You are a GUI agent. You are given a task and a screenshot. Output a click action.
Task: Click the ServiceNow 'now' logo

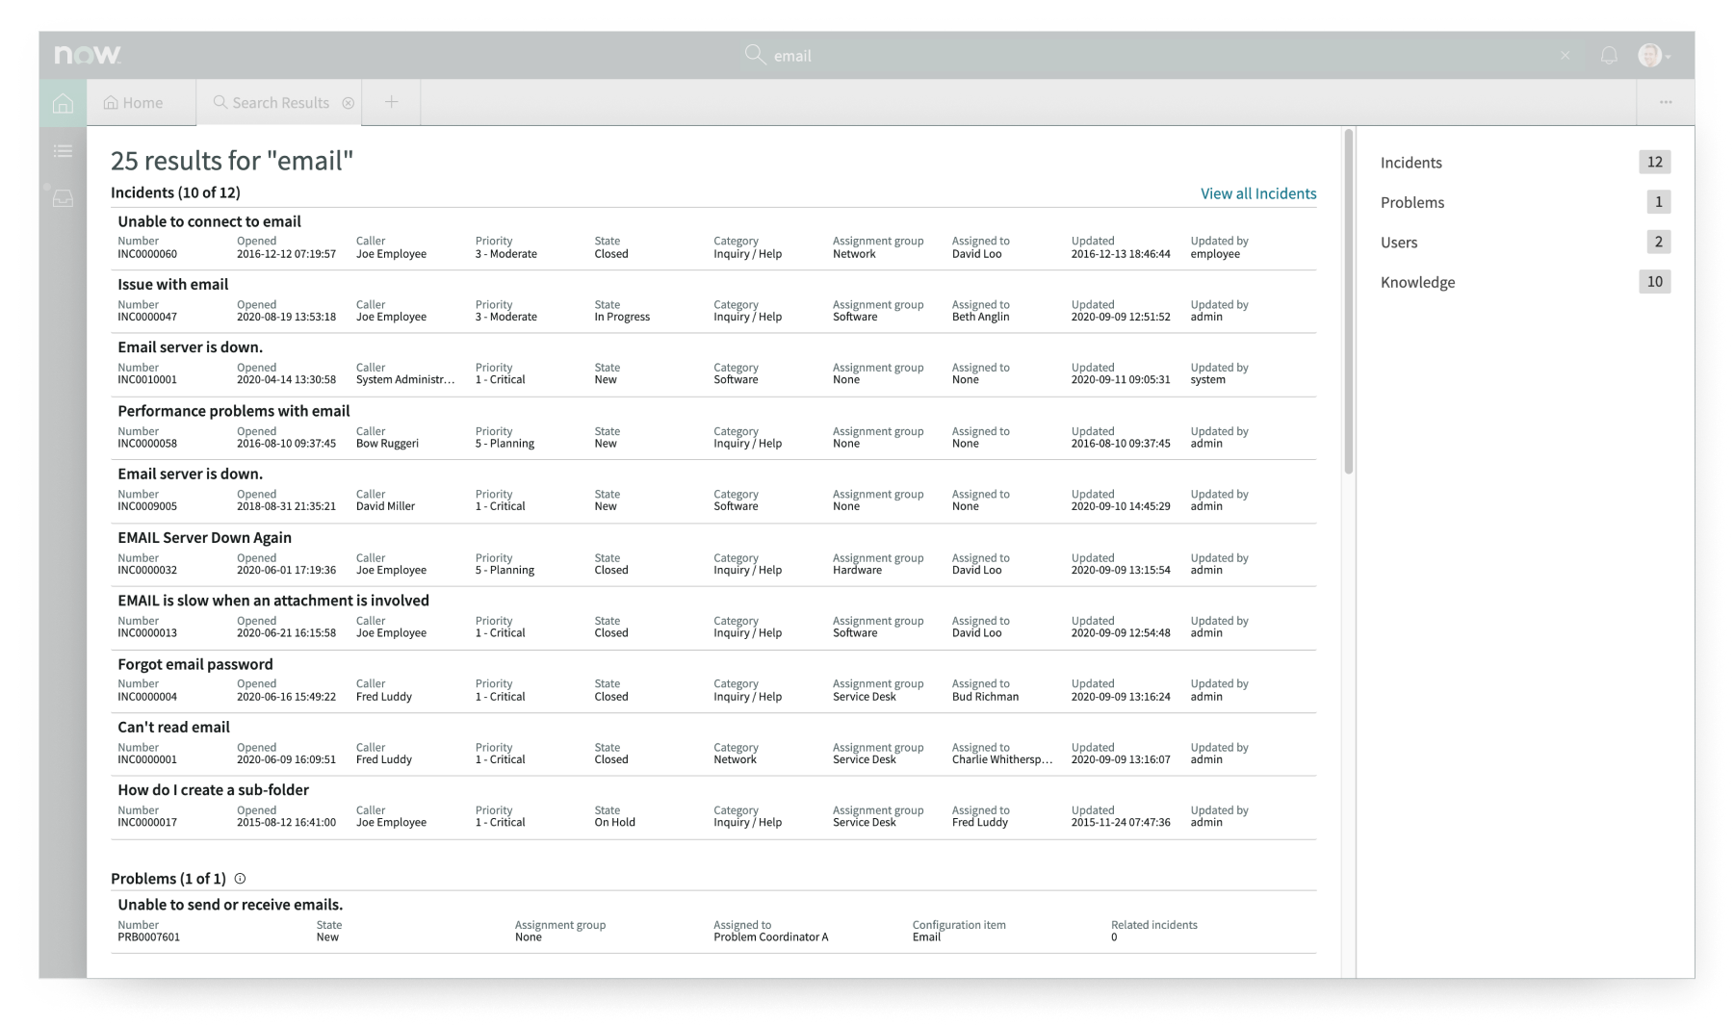coord(88,55)
